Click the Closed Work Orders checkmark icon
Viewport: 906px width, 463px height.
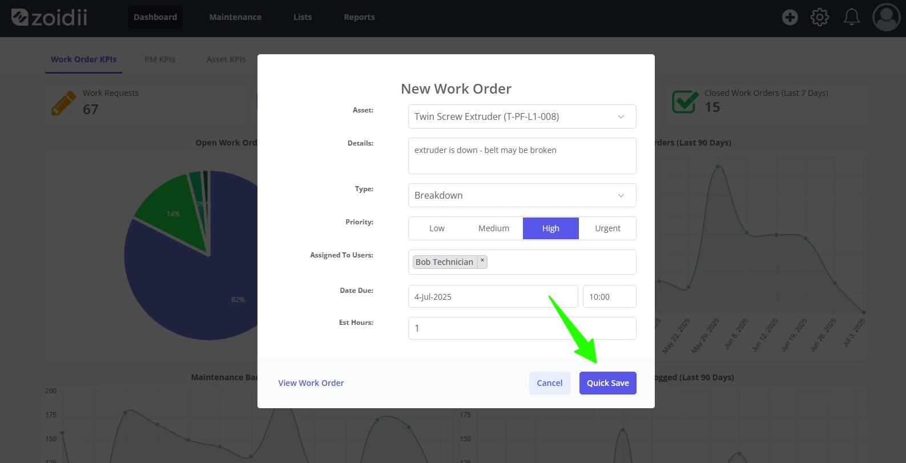685,102
